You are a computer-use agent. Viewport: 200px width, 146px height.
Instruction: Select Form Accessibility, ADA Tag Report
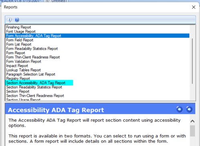[x=97, y=36]
